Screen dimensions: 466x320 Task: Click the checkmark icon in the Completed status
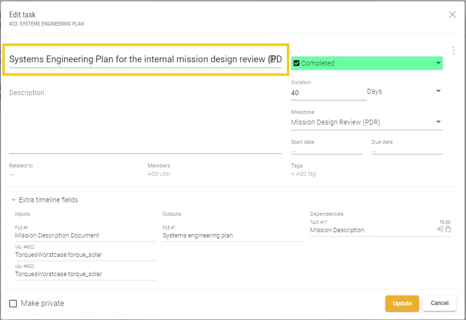tap(297, 63)
